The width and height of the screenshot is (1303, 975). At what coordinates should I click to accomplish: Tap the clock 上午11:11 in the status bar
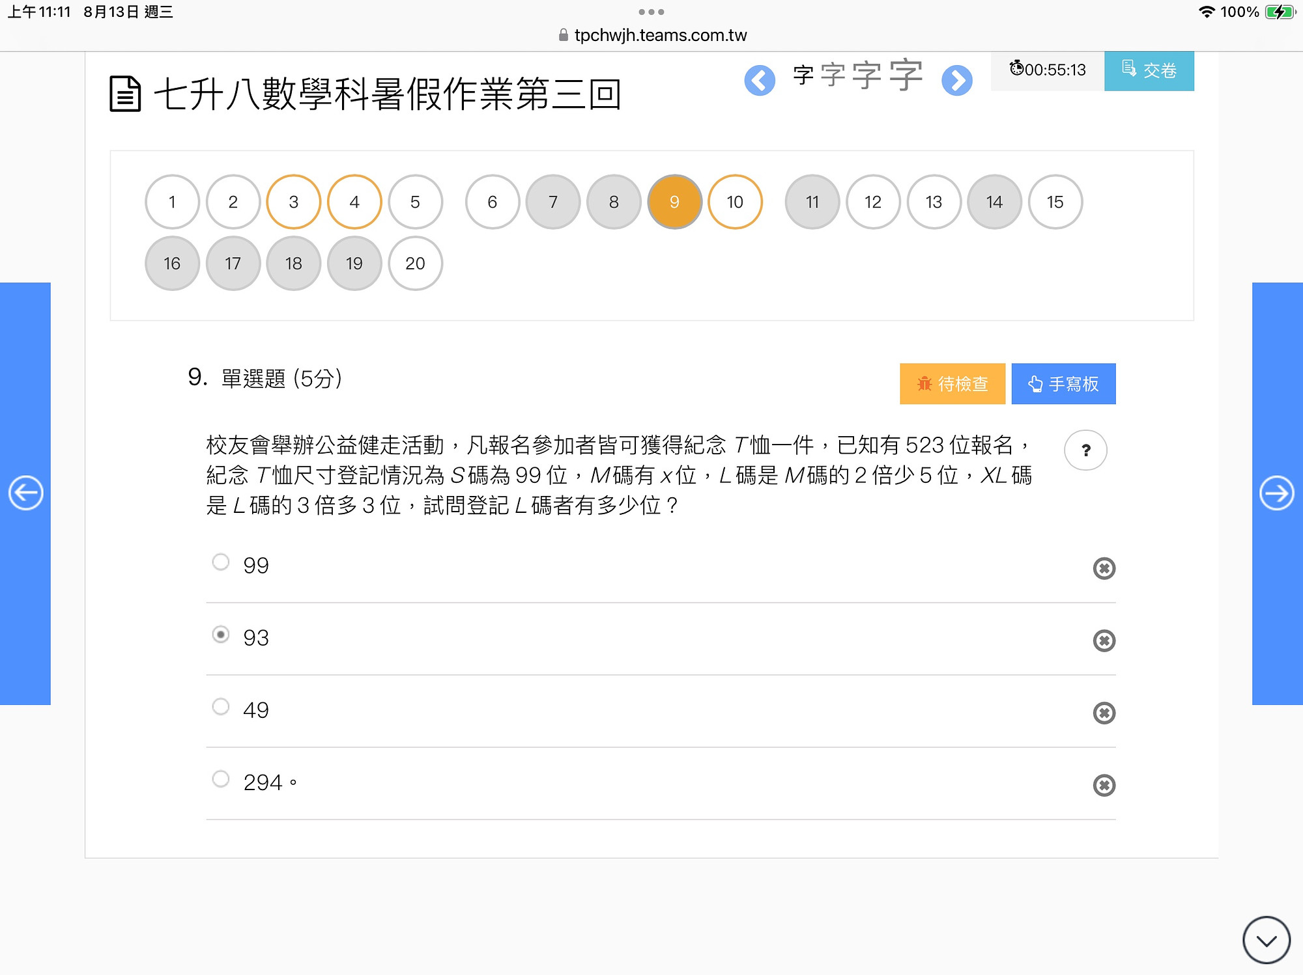(x=38, y=12)
